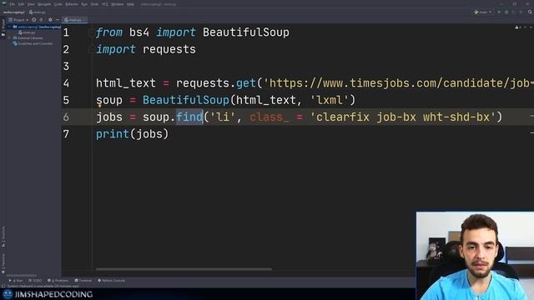Click 'print' on line 7
This screenshot has width=534, height=300.
click(x=113, y=134)
